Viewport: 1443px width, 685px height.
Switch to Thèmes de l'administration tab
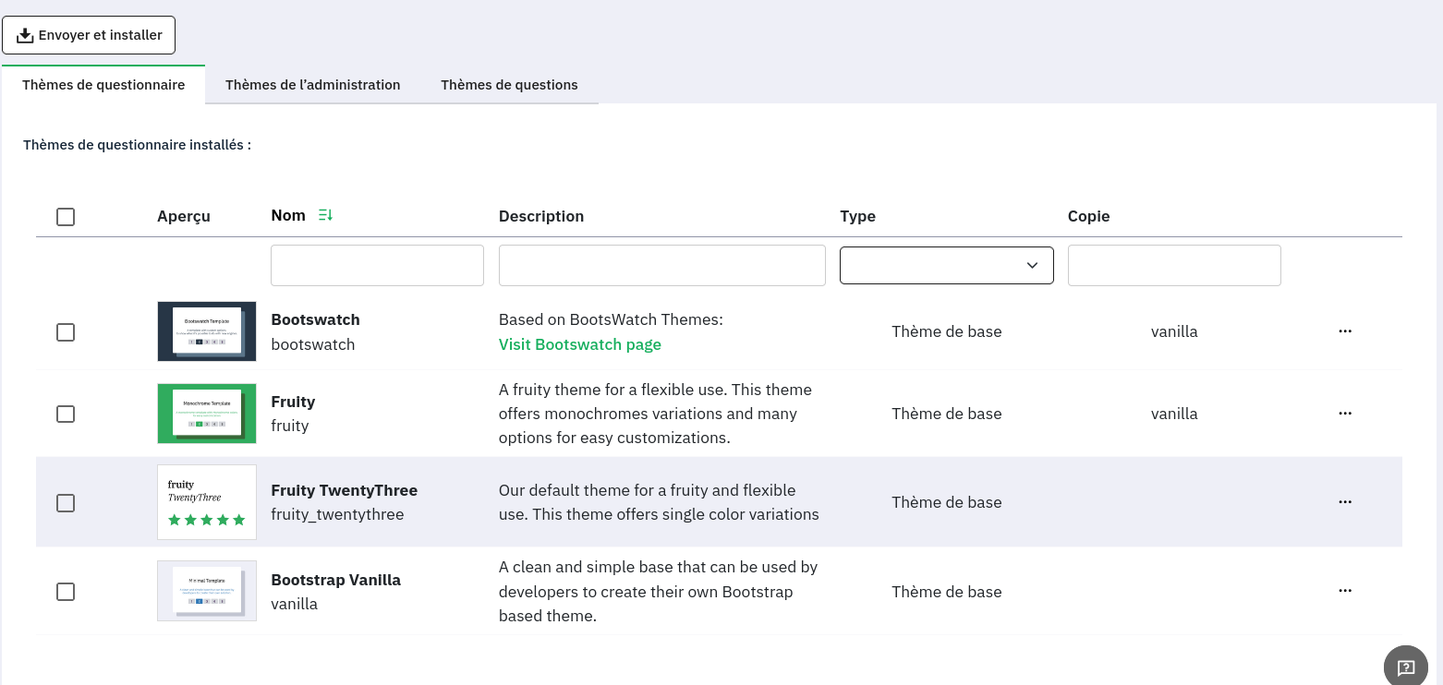pyautogui.click(x=312, y=85)
